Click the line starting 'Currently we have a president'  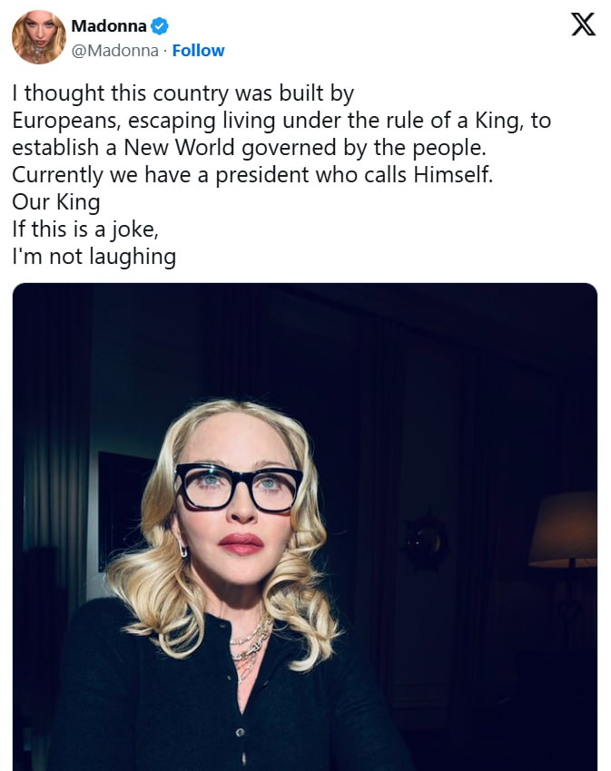(x=252, y=175)
